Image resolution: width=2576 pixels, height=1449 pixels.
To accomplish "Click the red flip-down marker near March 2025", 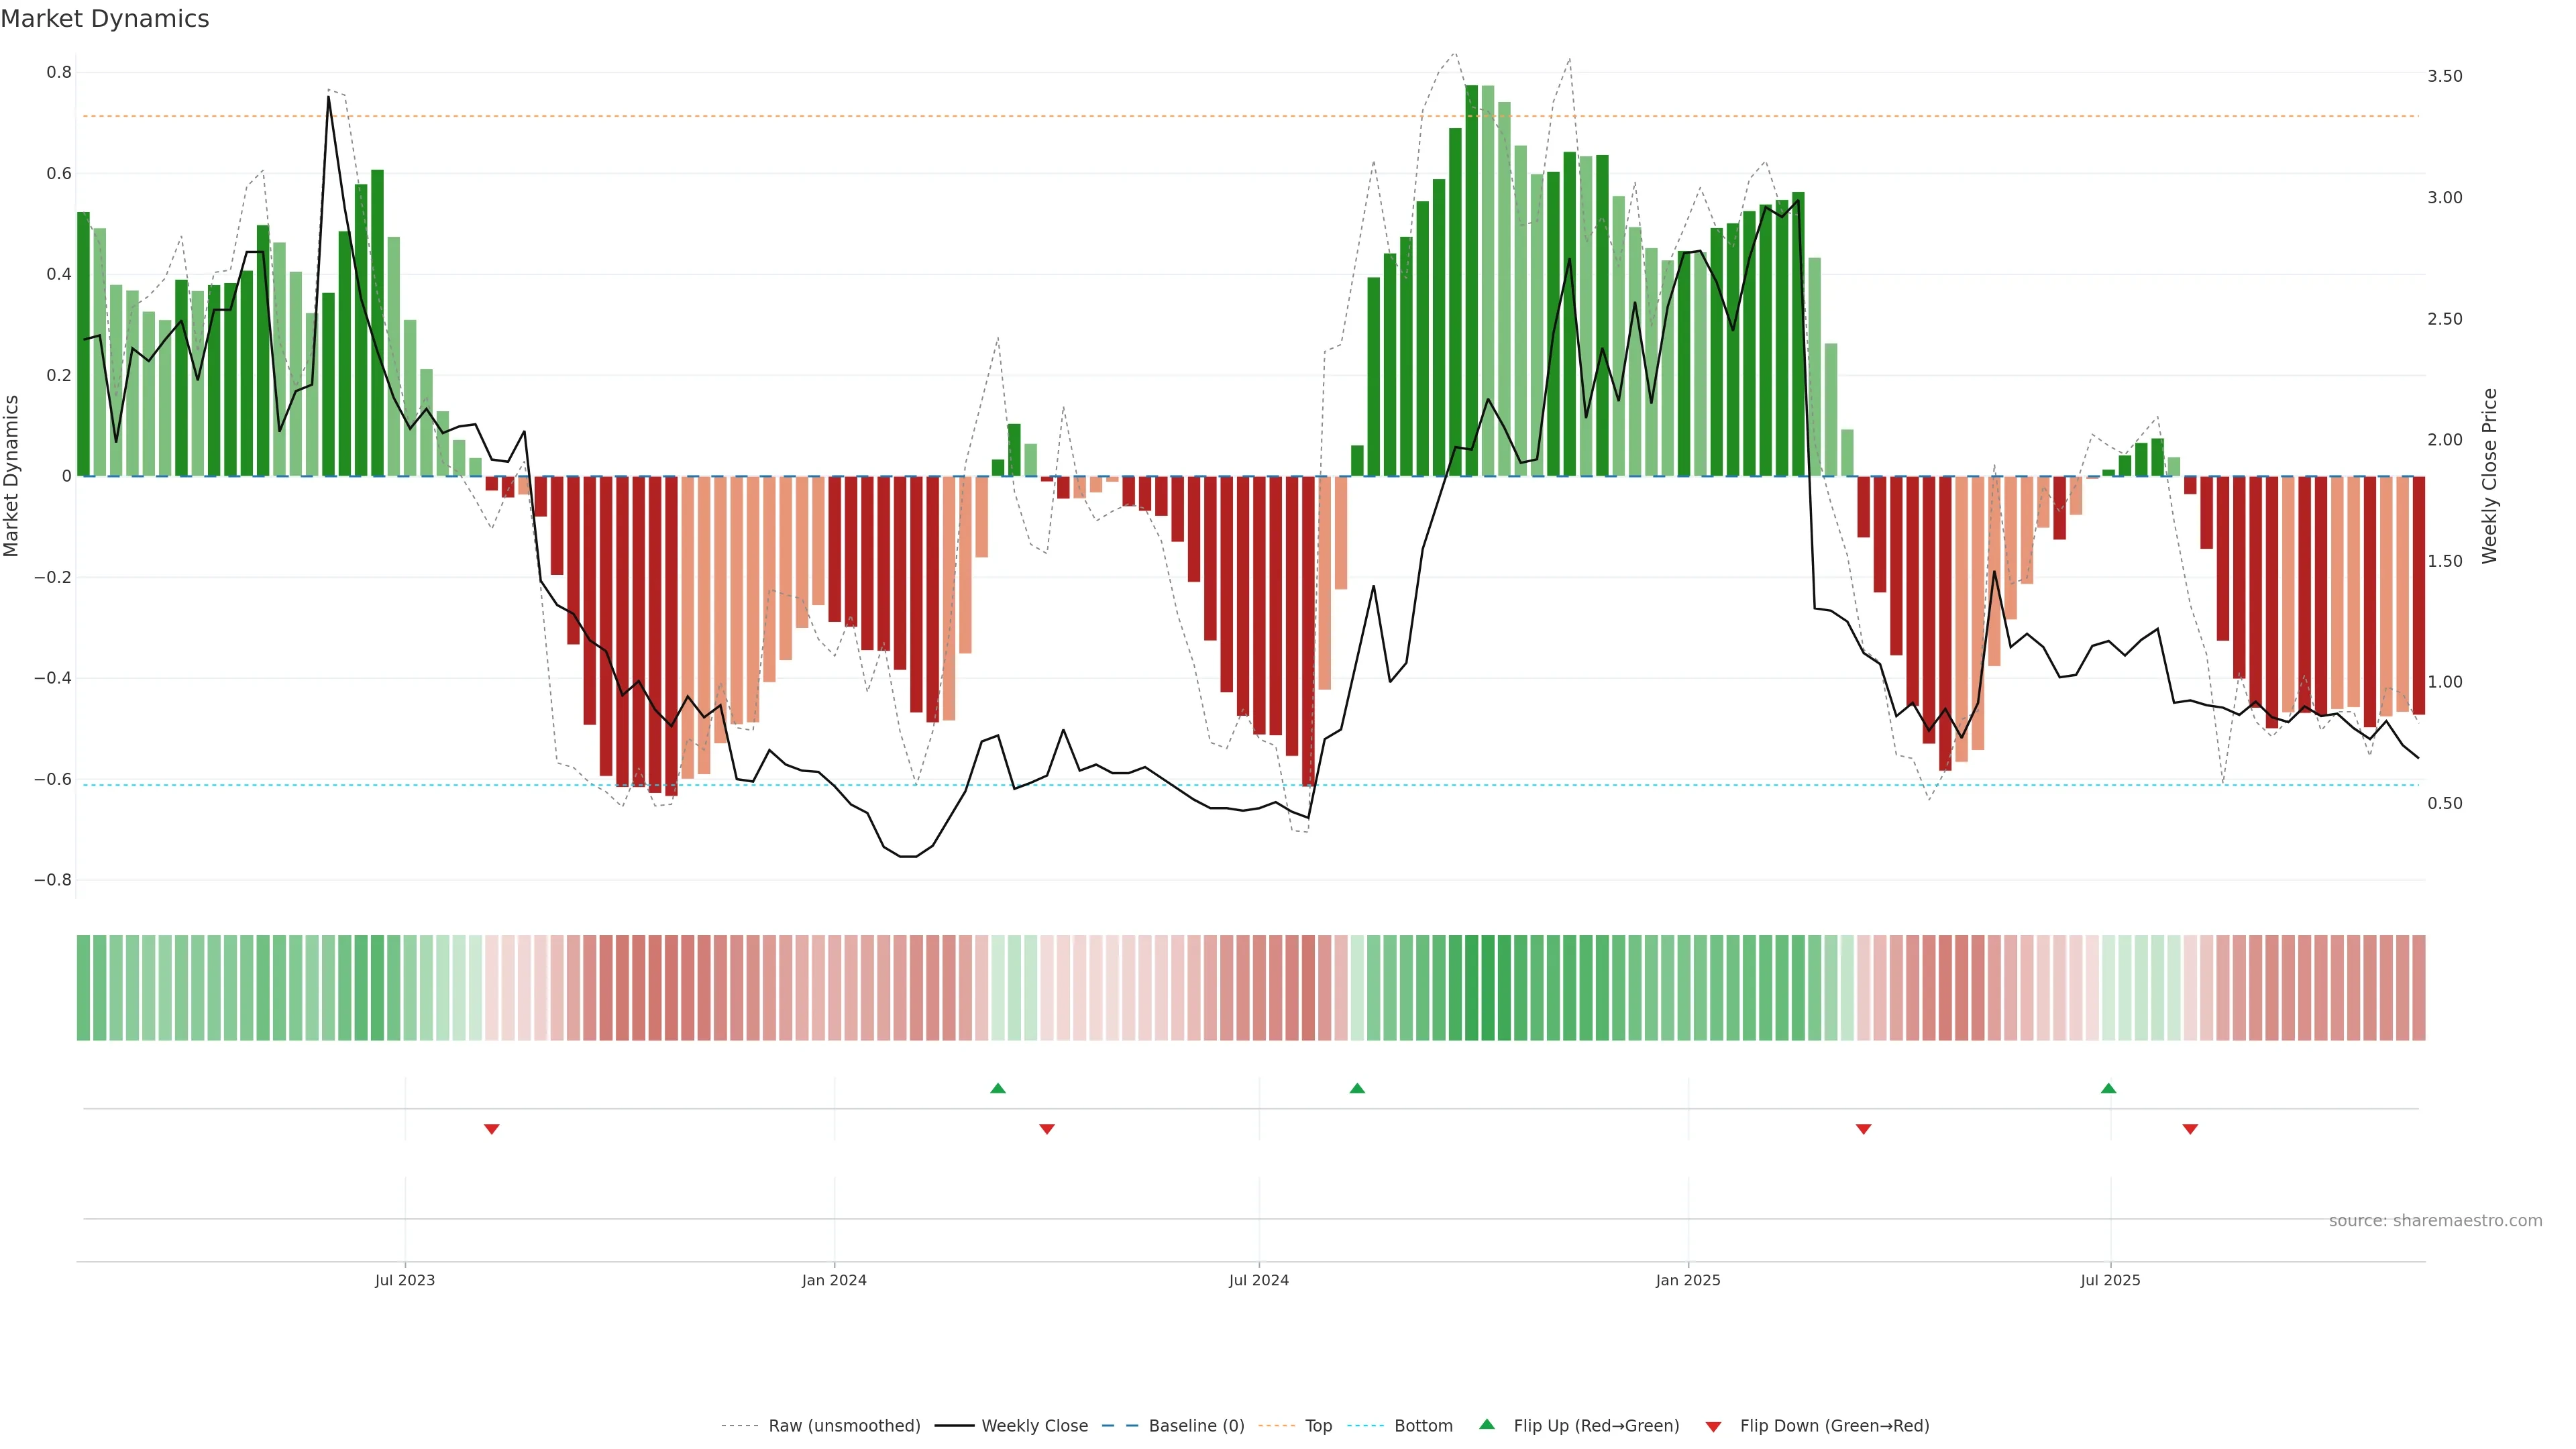I will (x=1863, y=1129).
